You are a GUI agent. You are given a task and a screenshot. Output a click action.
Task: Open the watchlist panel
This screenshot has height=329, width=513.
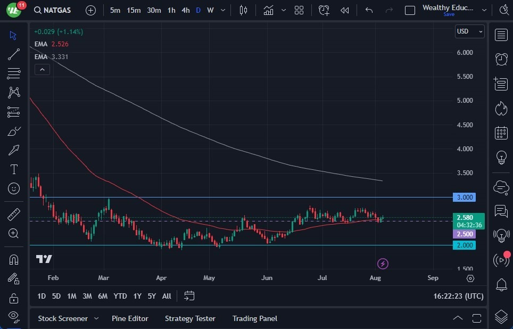pyautogui.click(x=501, y=35)
